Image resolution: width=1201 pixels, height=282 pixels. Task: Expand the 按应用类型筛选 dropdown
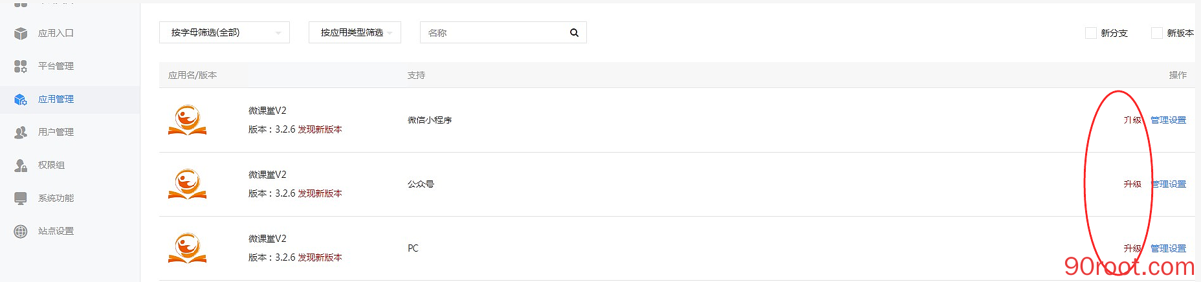(x=355, y=32)
